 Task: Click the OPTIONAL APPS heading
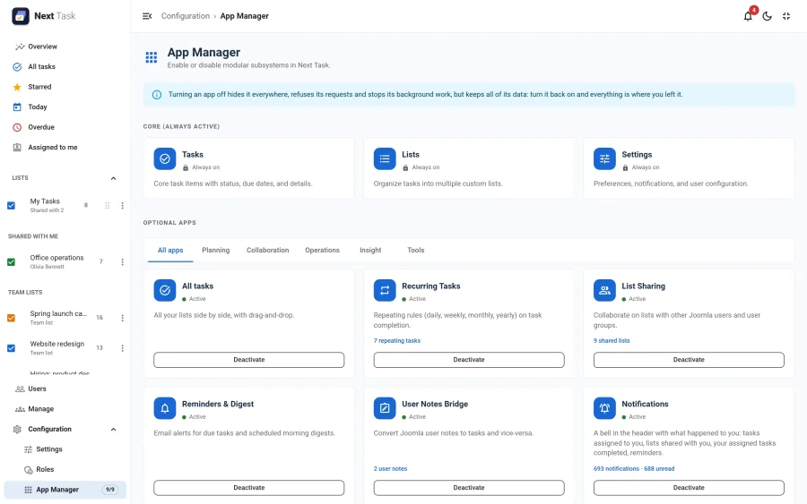pyautogui.click(x=169, y=223)
